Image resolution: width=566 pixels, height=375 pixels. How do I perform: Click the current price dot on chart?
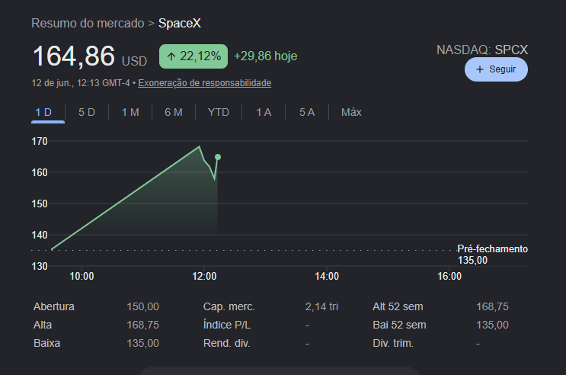pyautogui.click(x=218, y=157)
